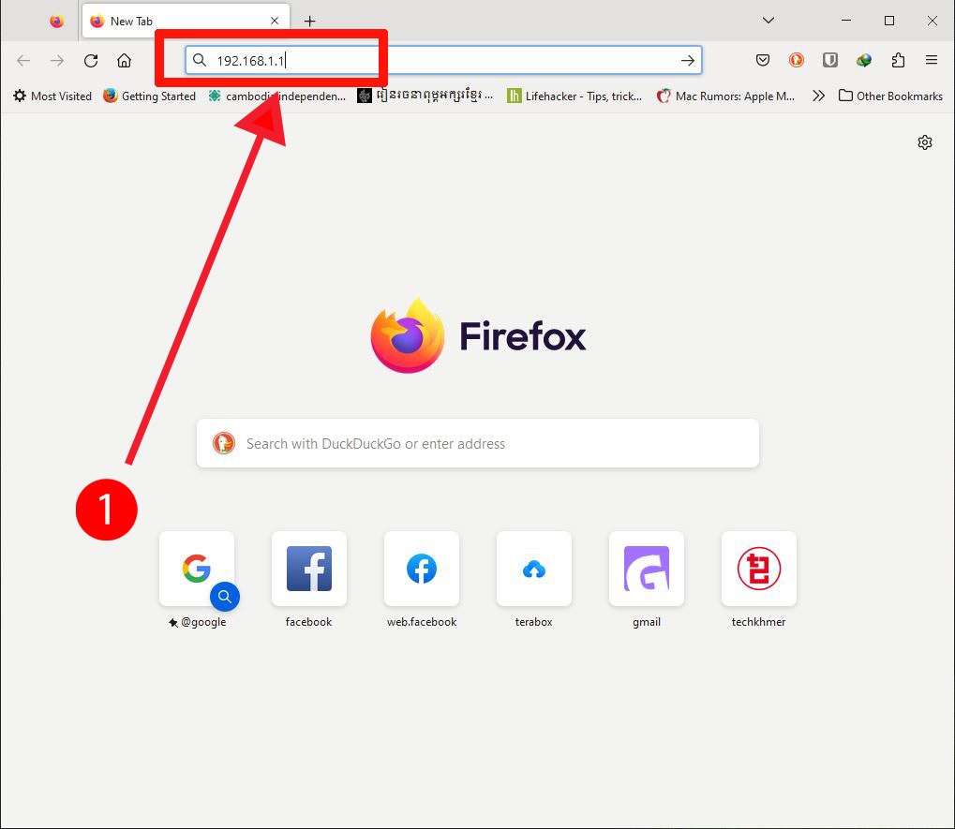Open the Khmer-script bookmark
This screenshot has height=829, width=955.
(425, 96)
